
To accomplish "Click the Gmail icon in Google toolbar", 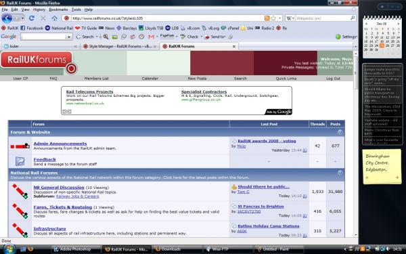I will tap(151, 37).
